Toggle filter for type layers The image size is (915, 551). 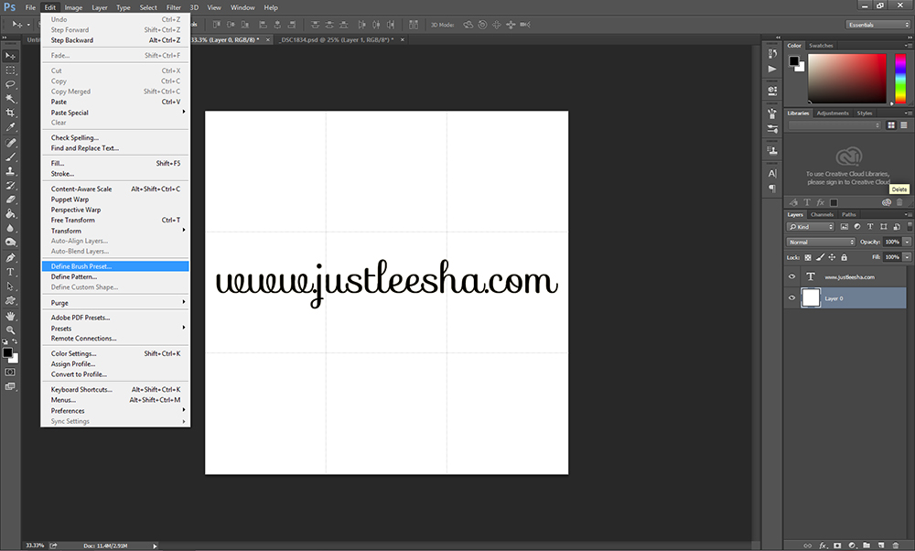[870, 226]
